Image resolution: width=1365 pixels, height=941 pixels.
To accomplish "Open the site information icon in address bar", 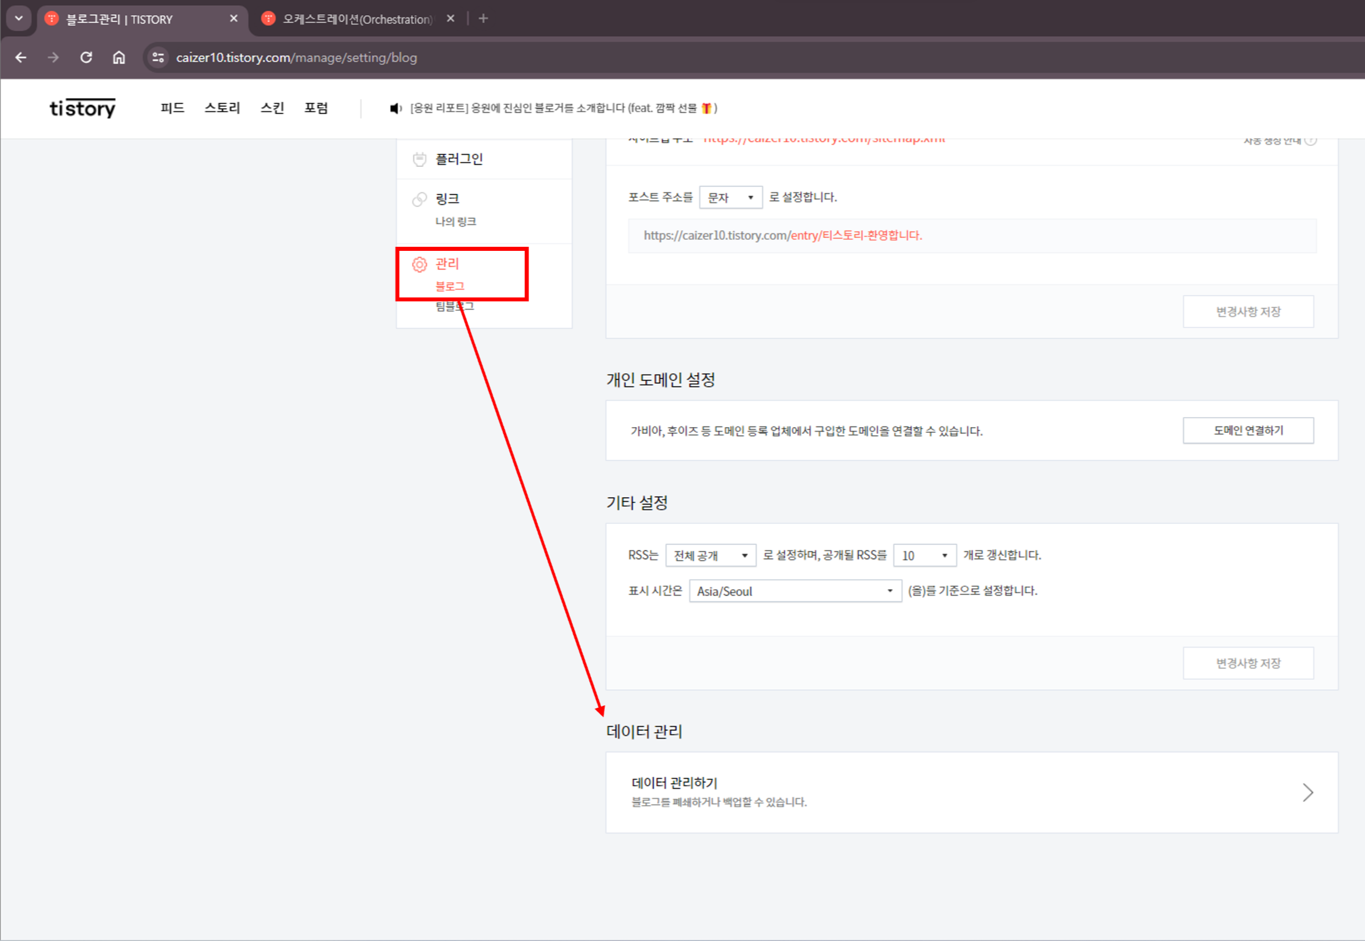I will (158, 57).
